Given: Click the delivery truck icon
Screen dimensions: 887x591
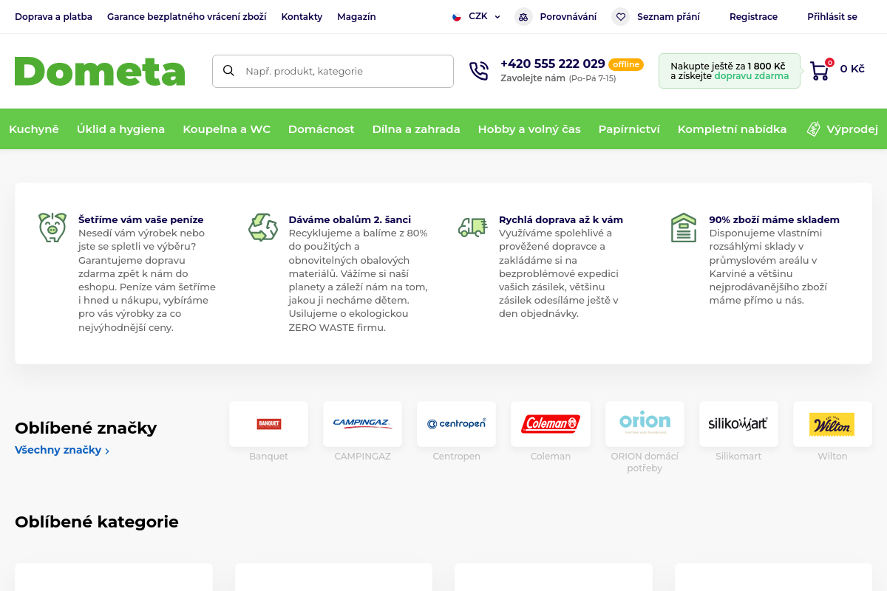Looking at the screenshot, I should (473, 227).
